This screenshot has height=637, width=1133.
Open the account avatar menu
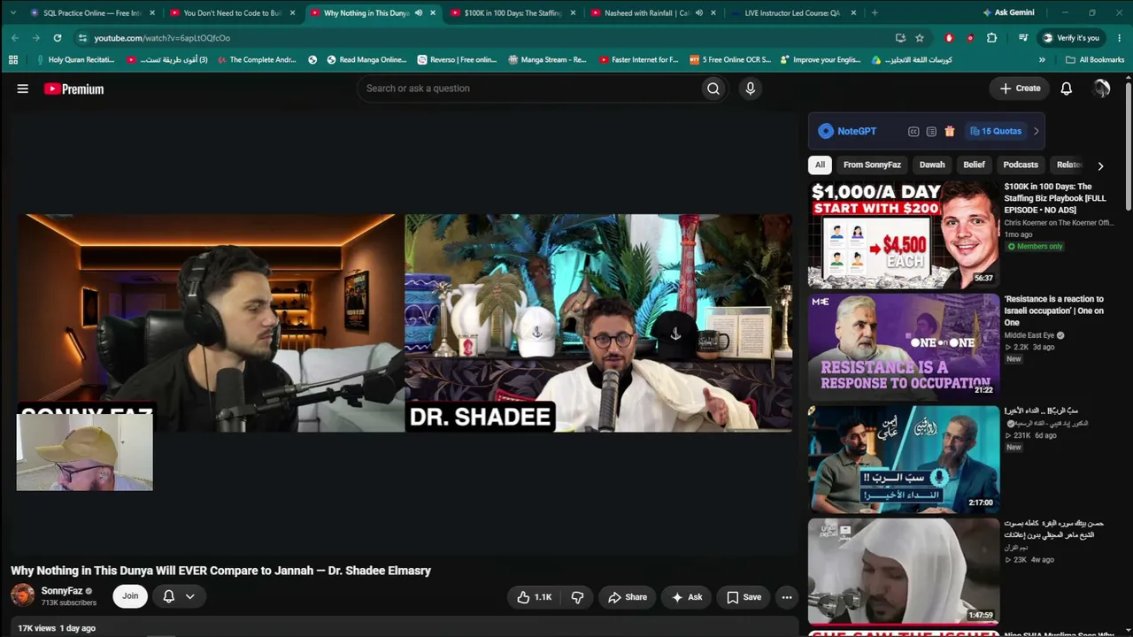(1101, 88)
